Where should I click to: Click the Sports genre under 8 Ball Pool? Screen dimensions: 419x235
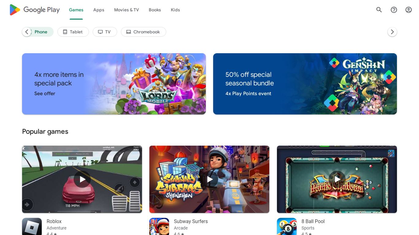coord(308,228)
